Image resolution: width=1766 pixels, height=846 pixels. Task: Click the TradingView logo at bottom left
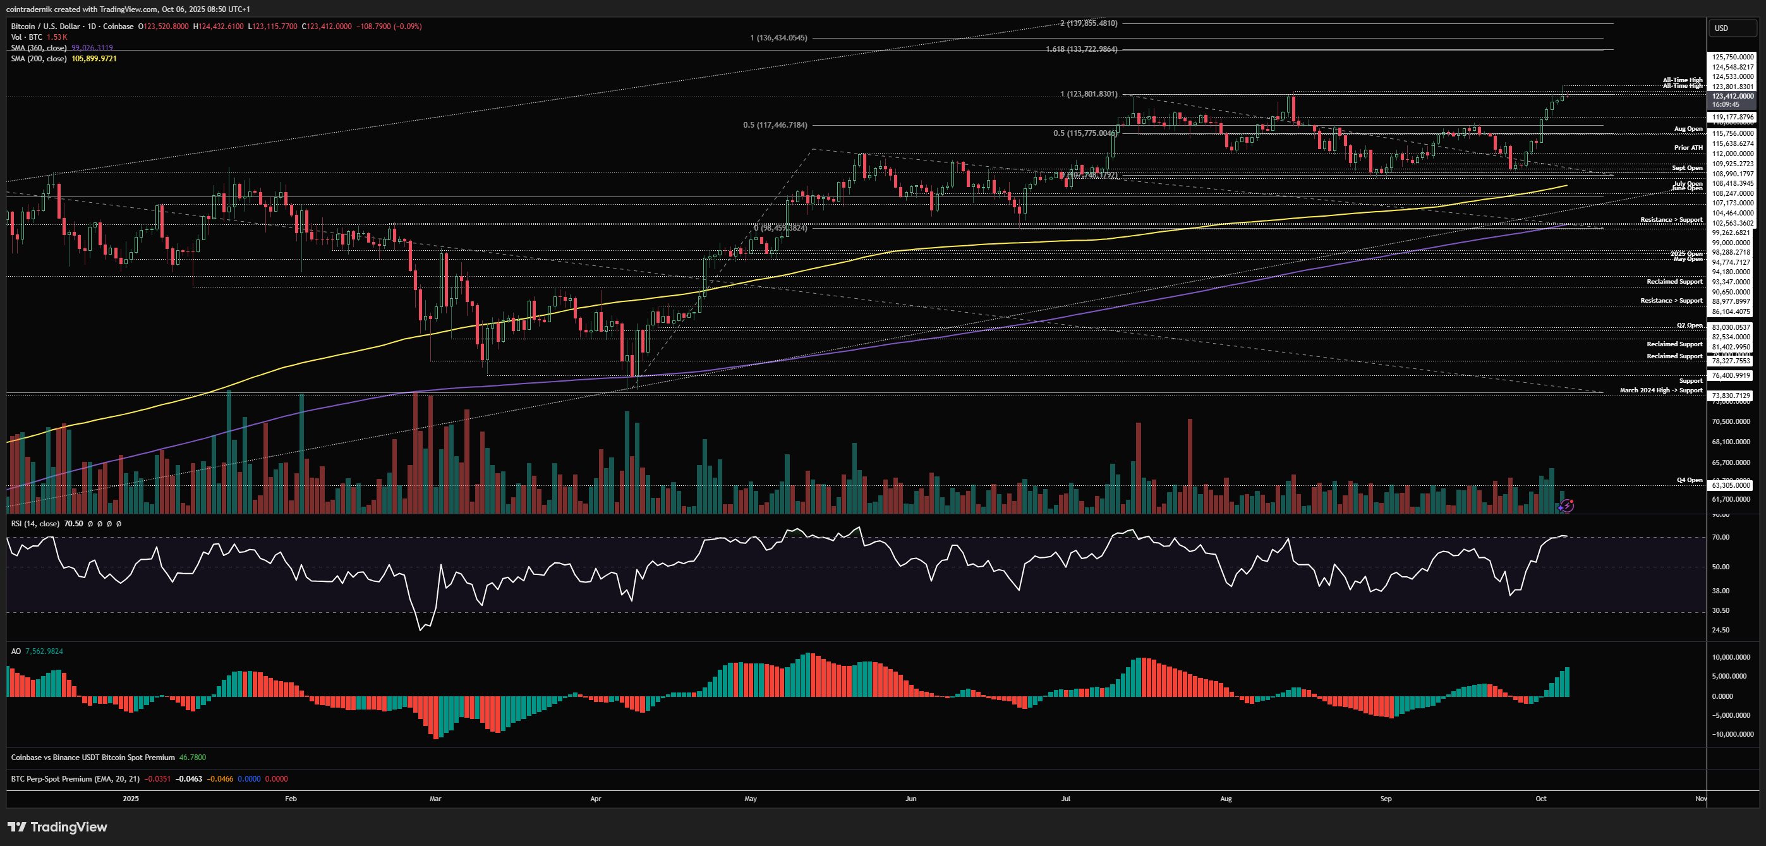click(57, 827)
